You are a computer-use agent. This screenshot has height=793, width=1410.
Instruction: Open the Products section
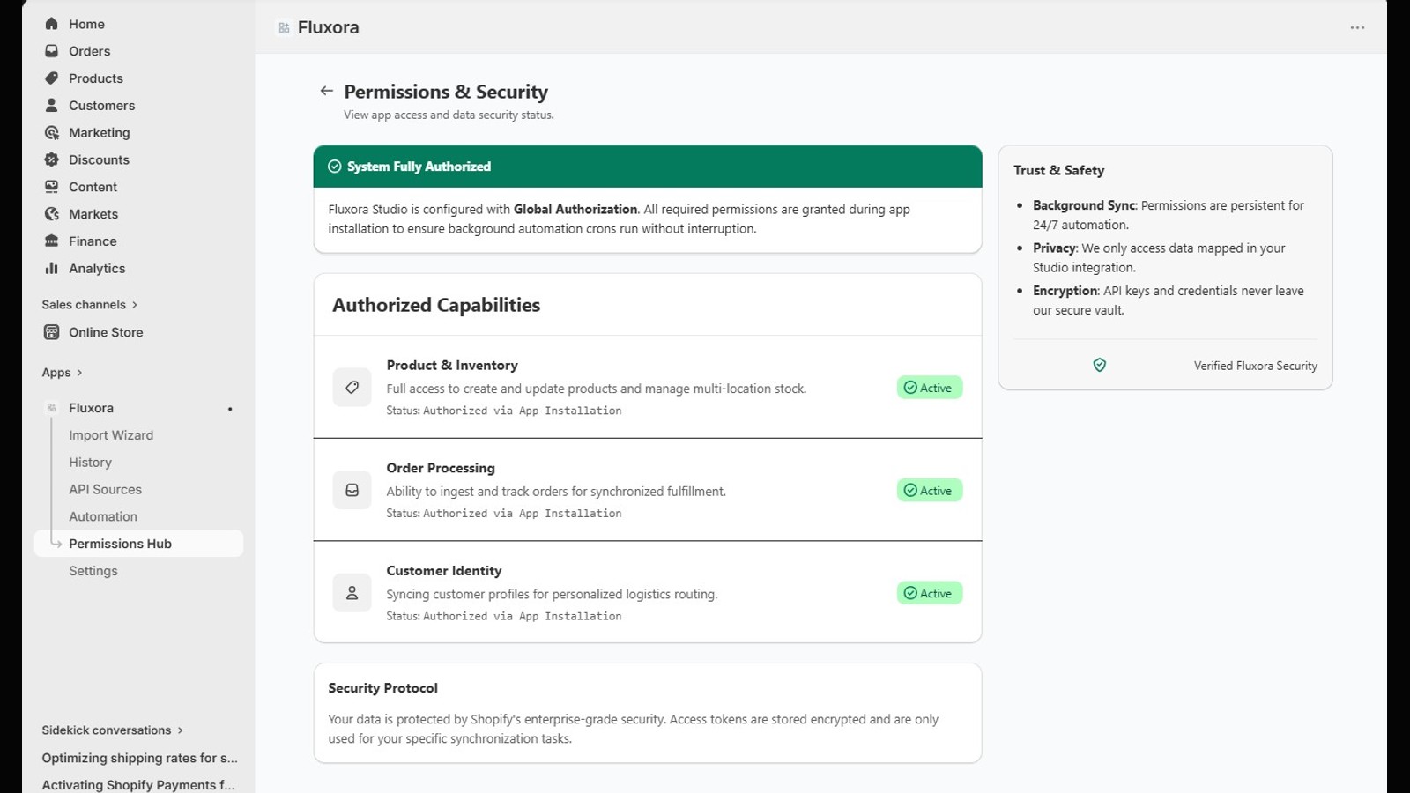(95, 78)
